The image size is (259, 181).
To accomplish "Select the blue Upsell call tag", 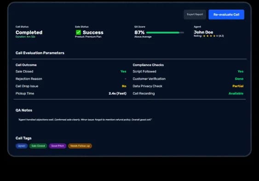I will [22, 146].
